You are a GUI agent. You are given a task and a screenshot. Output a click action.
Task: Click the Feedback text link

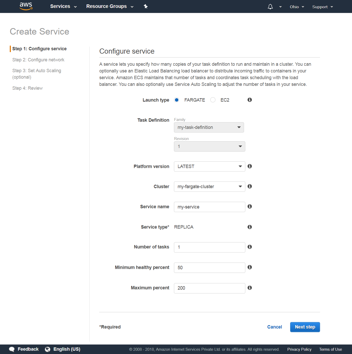[28, 349]
